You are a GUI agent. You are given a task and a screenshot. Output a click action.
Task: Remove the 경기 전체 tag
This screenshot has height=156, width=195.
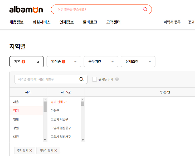pos(31,150)
